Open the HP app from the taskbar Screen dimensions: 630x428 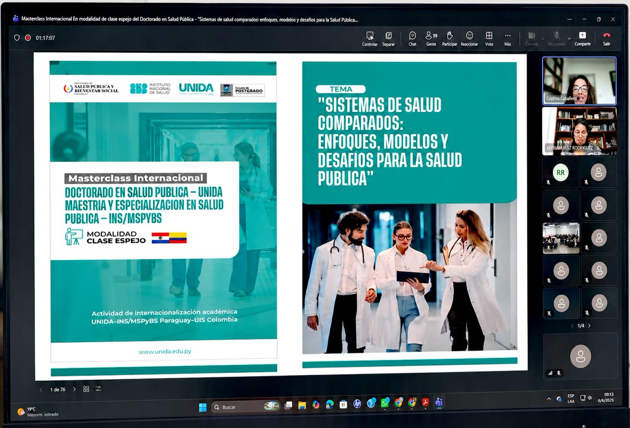pos(358,403)
